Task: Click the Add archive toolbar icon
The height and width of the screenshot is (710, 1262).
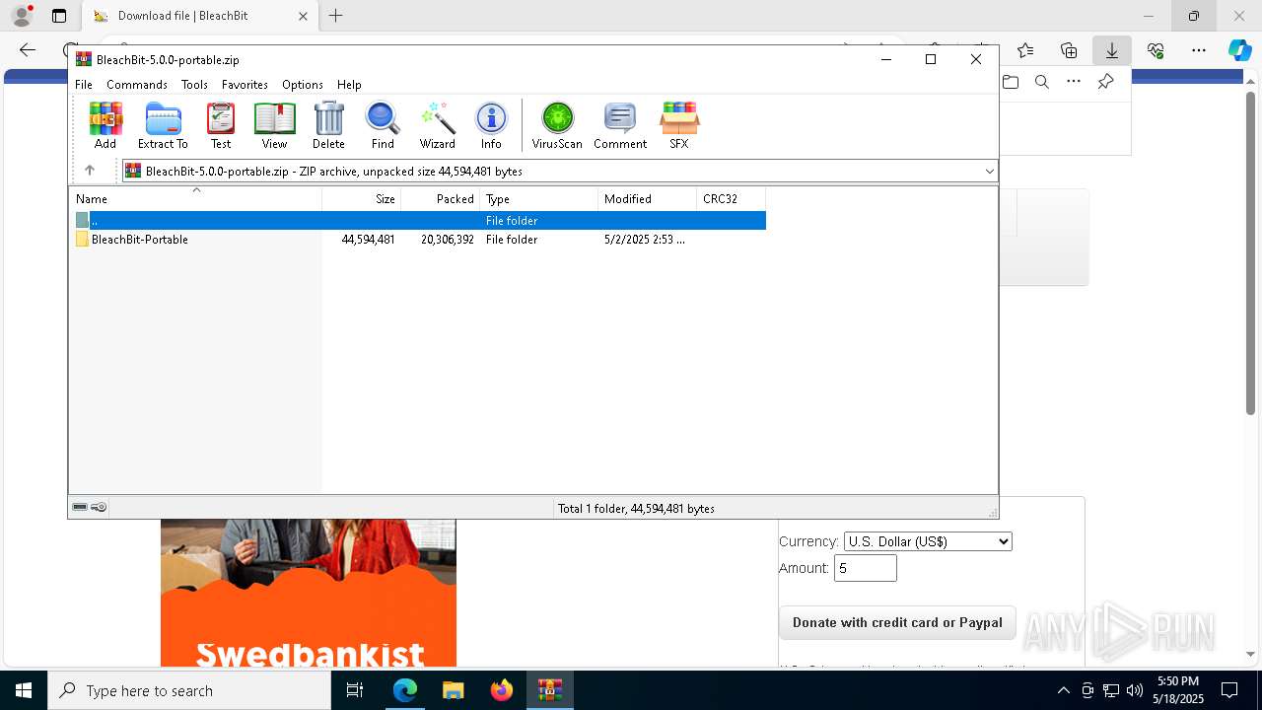Action: [105, 125]
